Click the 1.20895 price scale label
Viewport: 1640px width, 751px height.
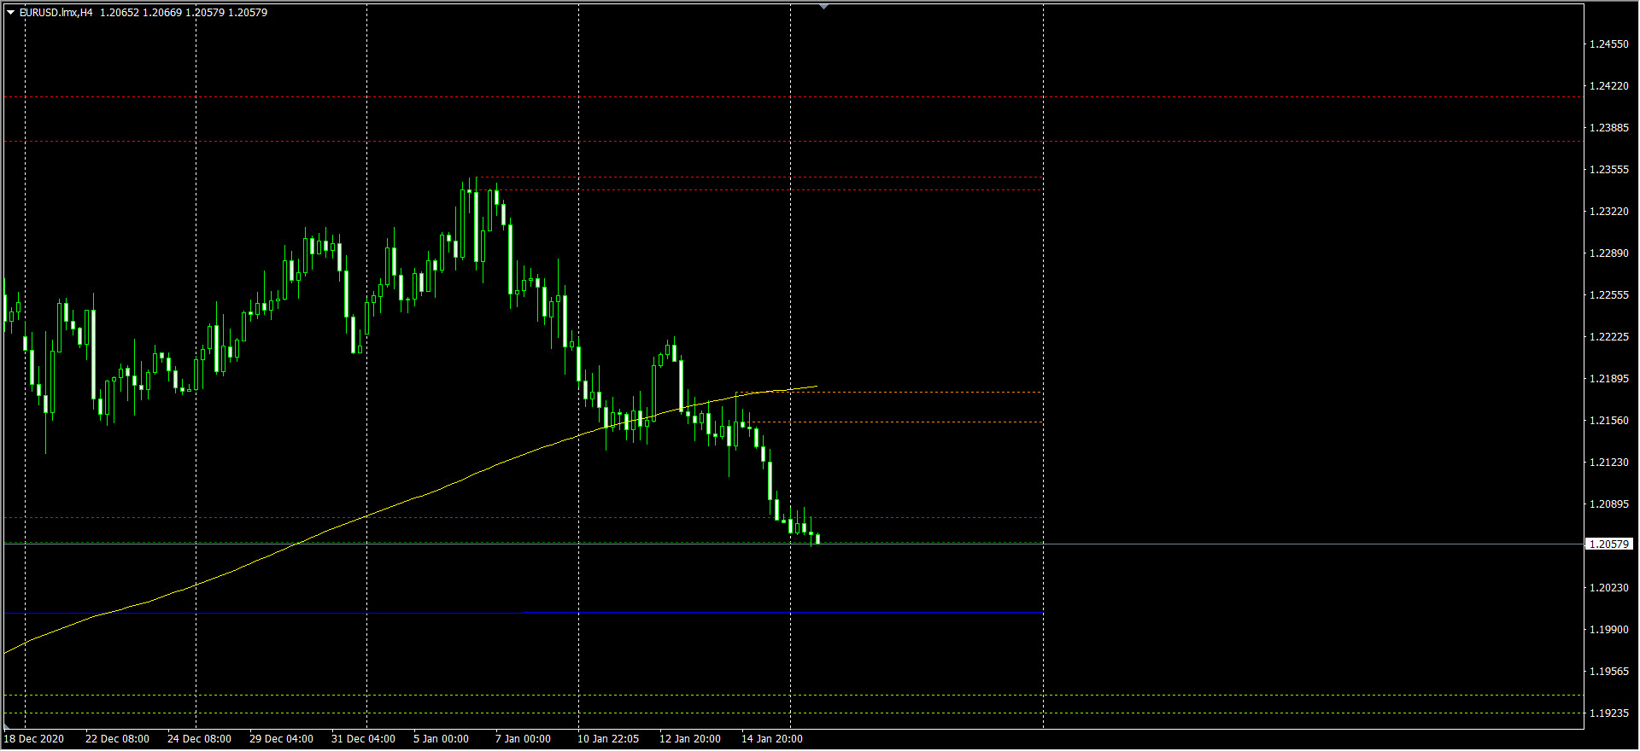click(x=1609, y=504)
